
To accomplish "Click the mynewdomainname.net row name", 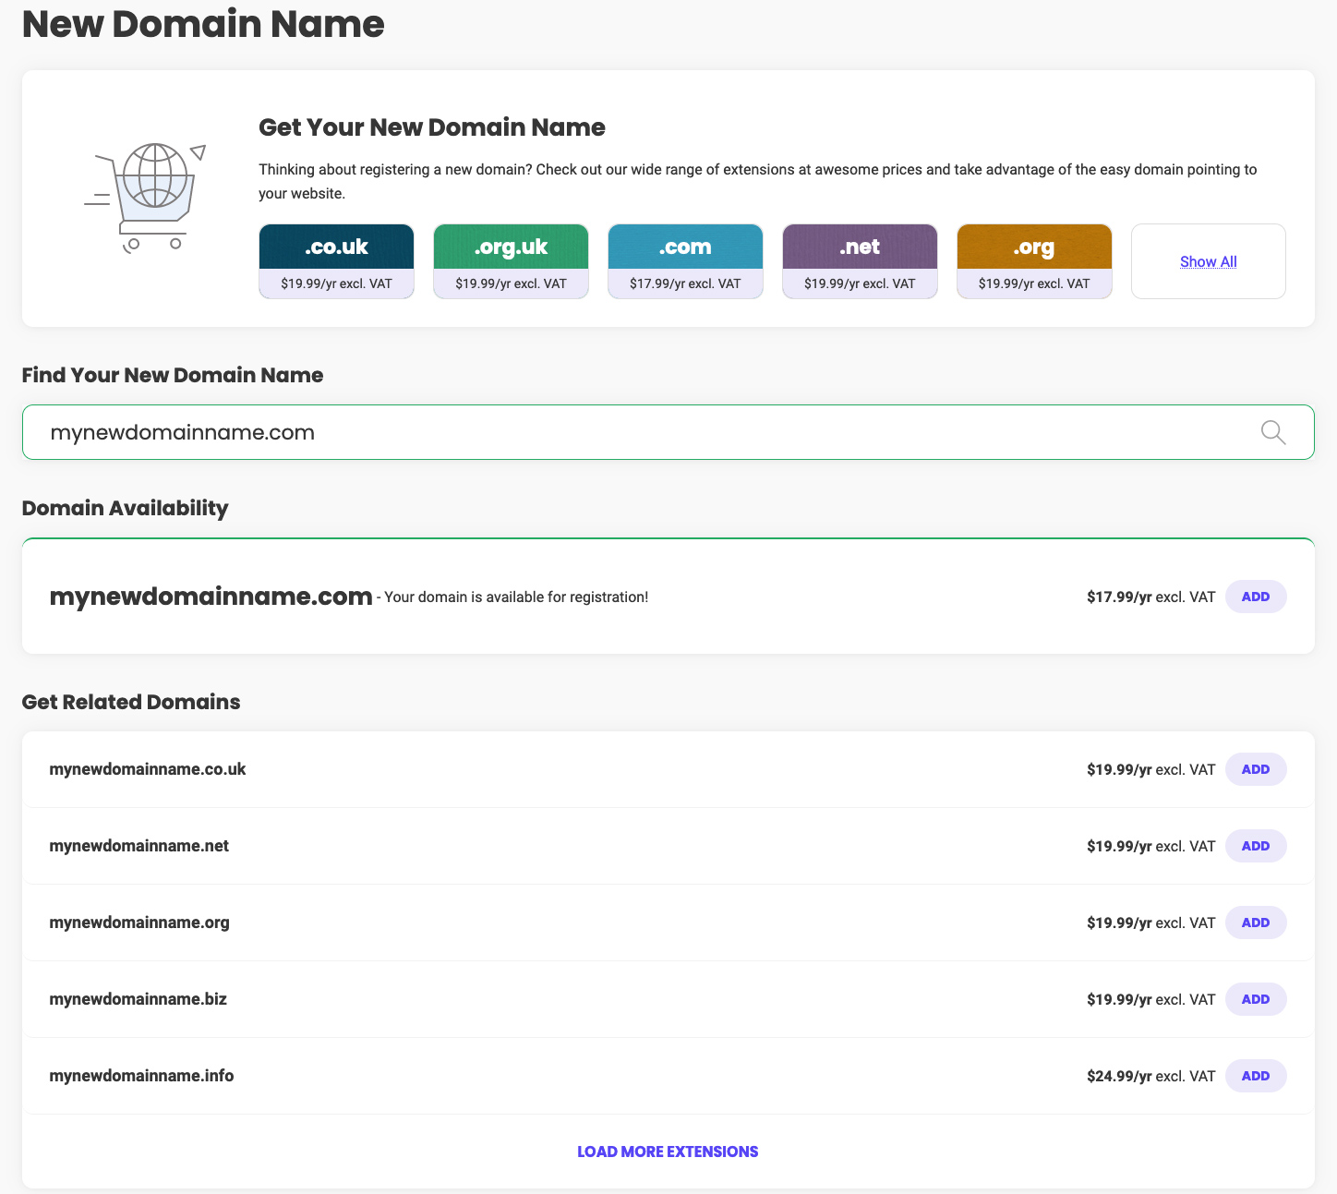I will (x=139, y=846).
